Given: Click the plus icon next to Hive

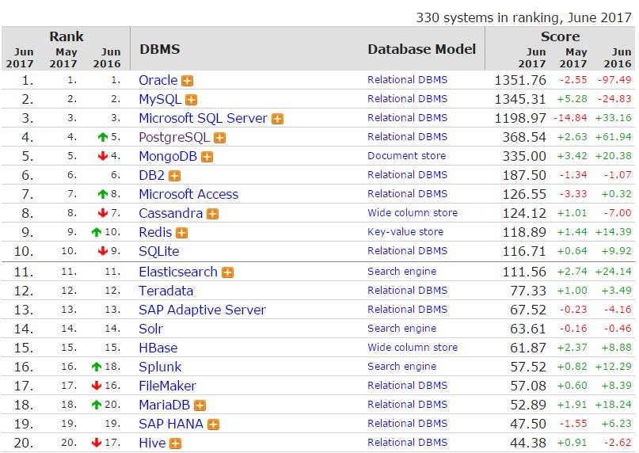Looking at the screenshot, I should [175, 443].
